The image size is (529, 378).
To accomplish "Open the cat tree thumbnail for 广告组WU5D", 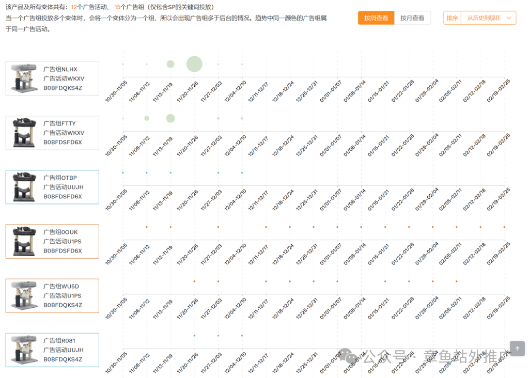I will point(24,295).
